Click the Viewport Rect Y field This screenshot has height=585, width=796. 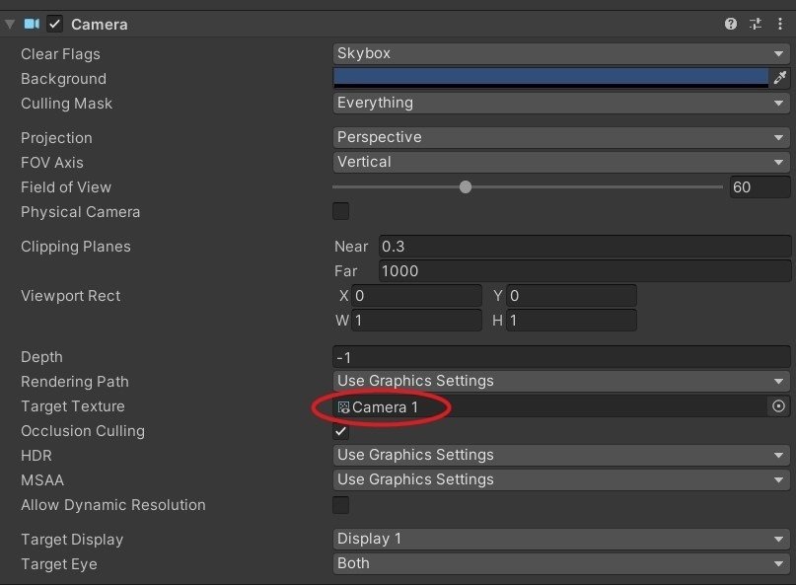pos(572,296)
